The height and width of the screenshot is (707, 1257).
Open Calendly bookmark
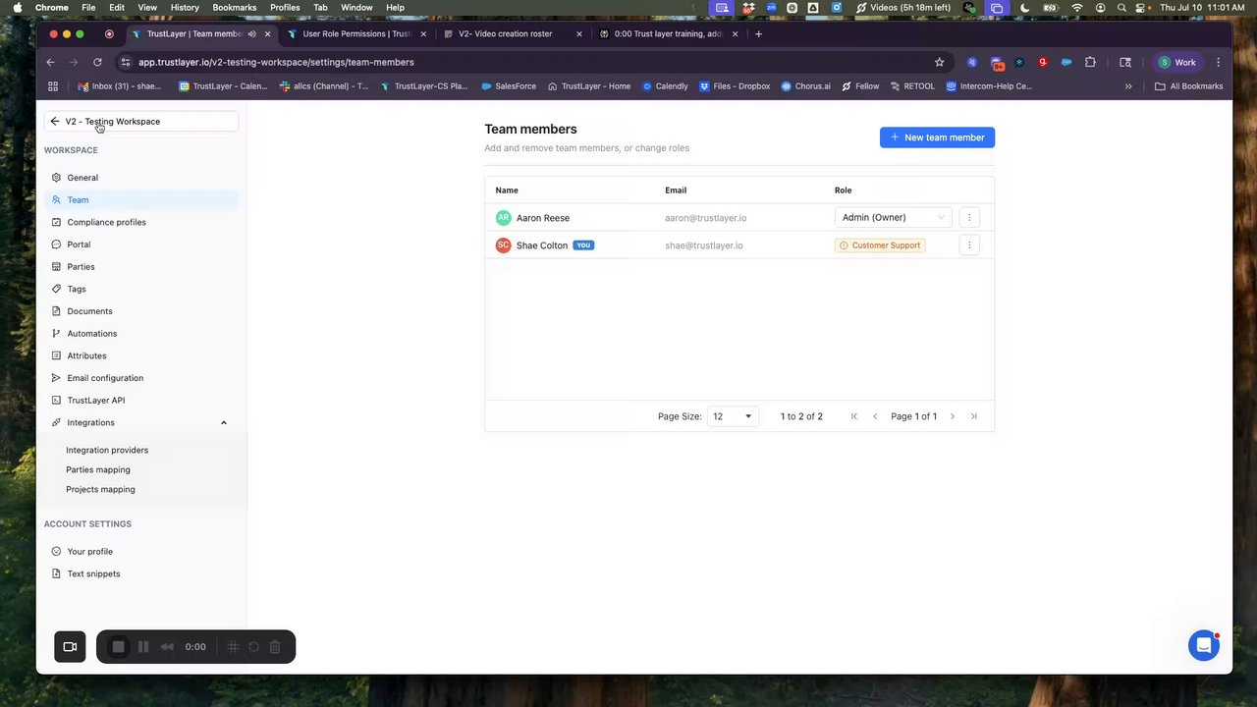coord(665,86)
